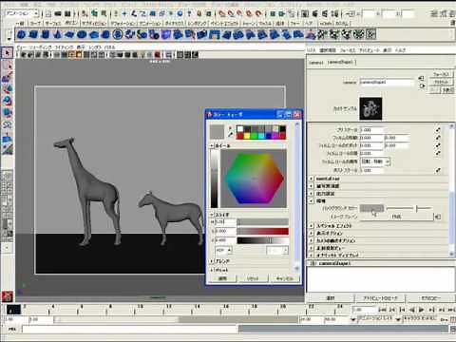Viewport: 456px width, 342px height.
Task: Open the viewport Lighting menu
Action: pyautogui.click(x=65, y=47)
